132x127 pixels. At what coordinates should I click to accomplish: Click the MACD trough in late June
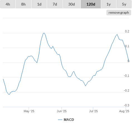tap(85, 86)
